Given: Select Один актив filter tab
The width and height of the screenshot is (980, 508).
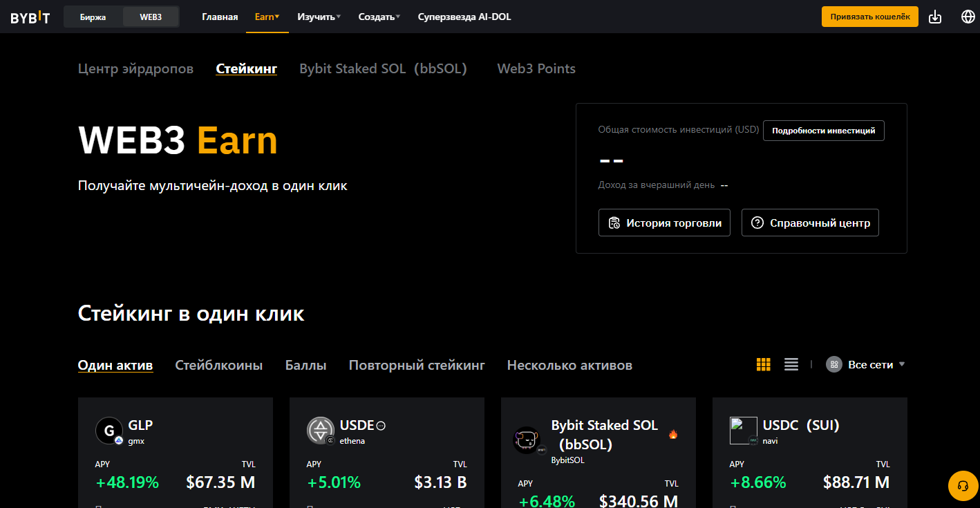Looking at the screenshot, I should pos(115,365).
